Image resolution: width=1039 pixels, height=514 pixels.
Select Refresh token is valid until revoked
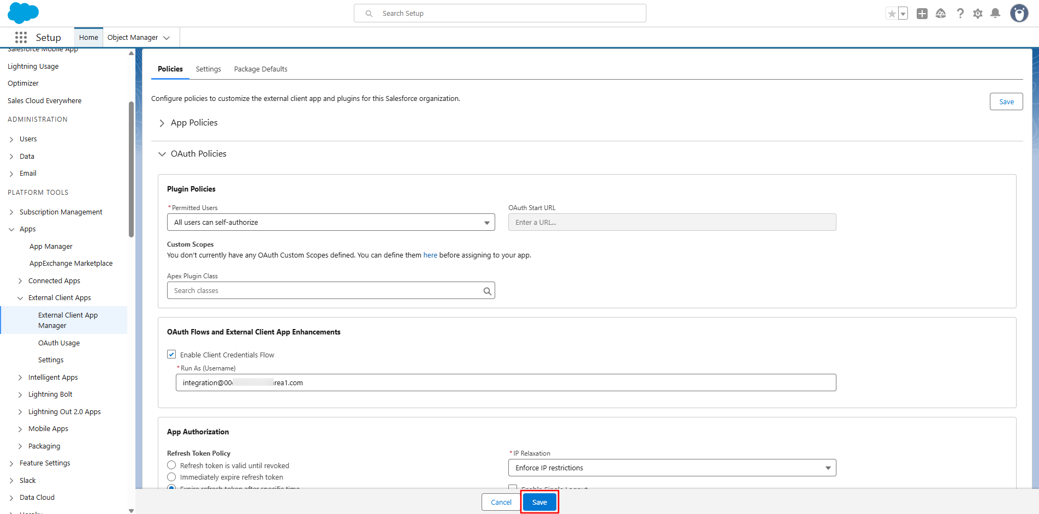pos(171,465)
